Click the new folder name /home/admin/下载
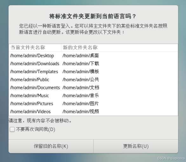The image size is (186, 162). point(81,64)
